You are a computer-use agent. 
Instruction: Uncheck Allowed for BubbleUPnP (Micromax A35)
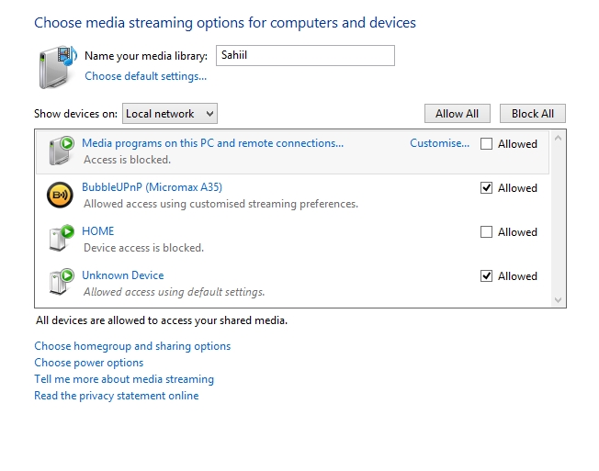[487, 188]
